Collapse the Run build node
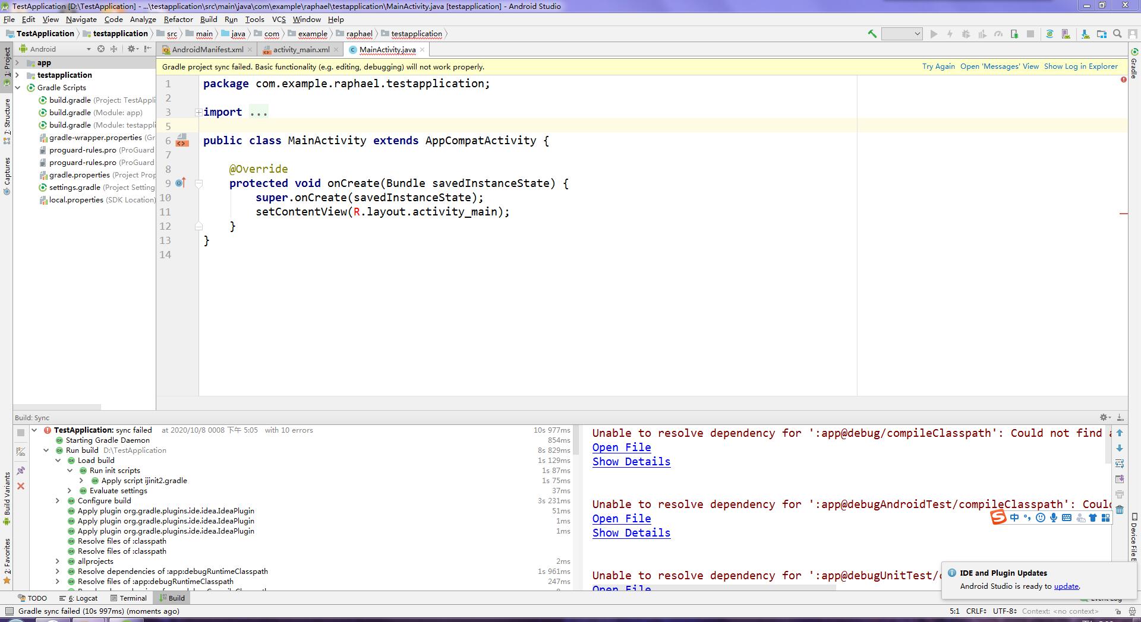The height and width of the screenshot is (622, 1141). 46,450
